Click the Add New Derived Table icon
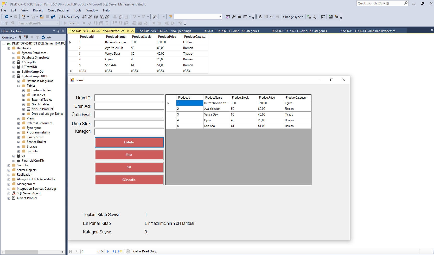434x255 pixels. click(336, 17)
